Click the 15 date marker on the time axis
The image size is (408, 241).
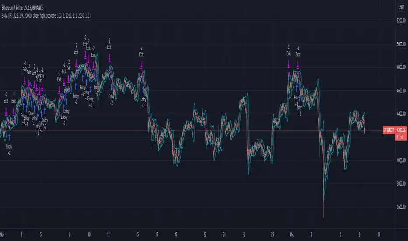(137, 234)
